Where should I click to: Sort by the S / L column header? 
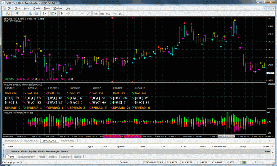click(163, 147)
